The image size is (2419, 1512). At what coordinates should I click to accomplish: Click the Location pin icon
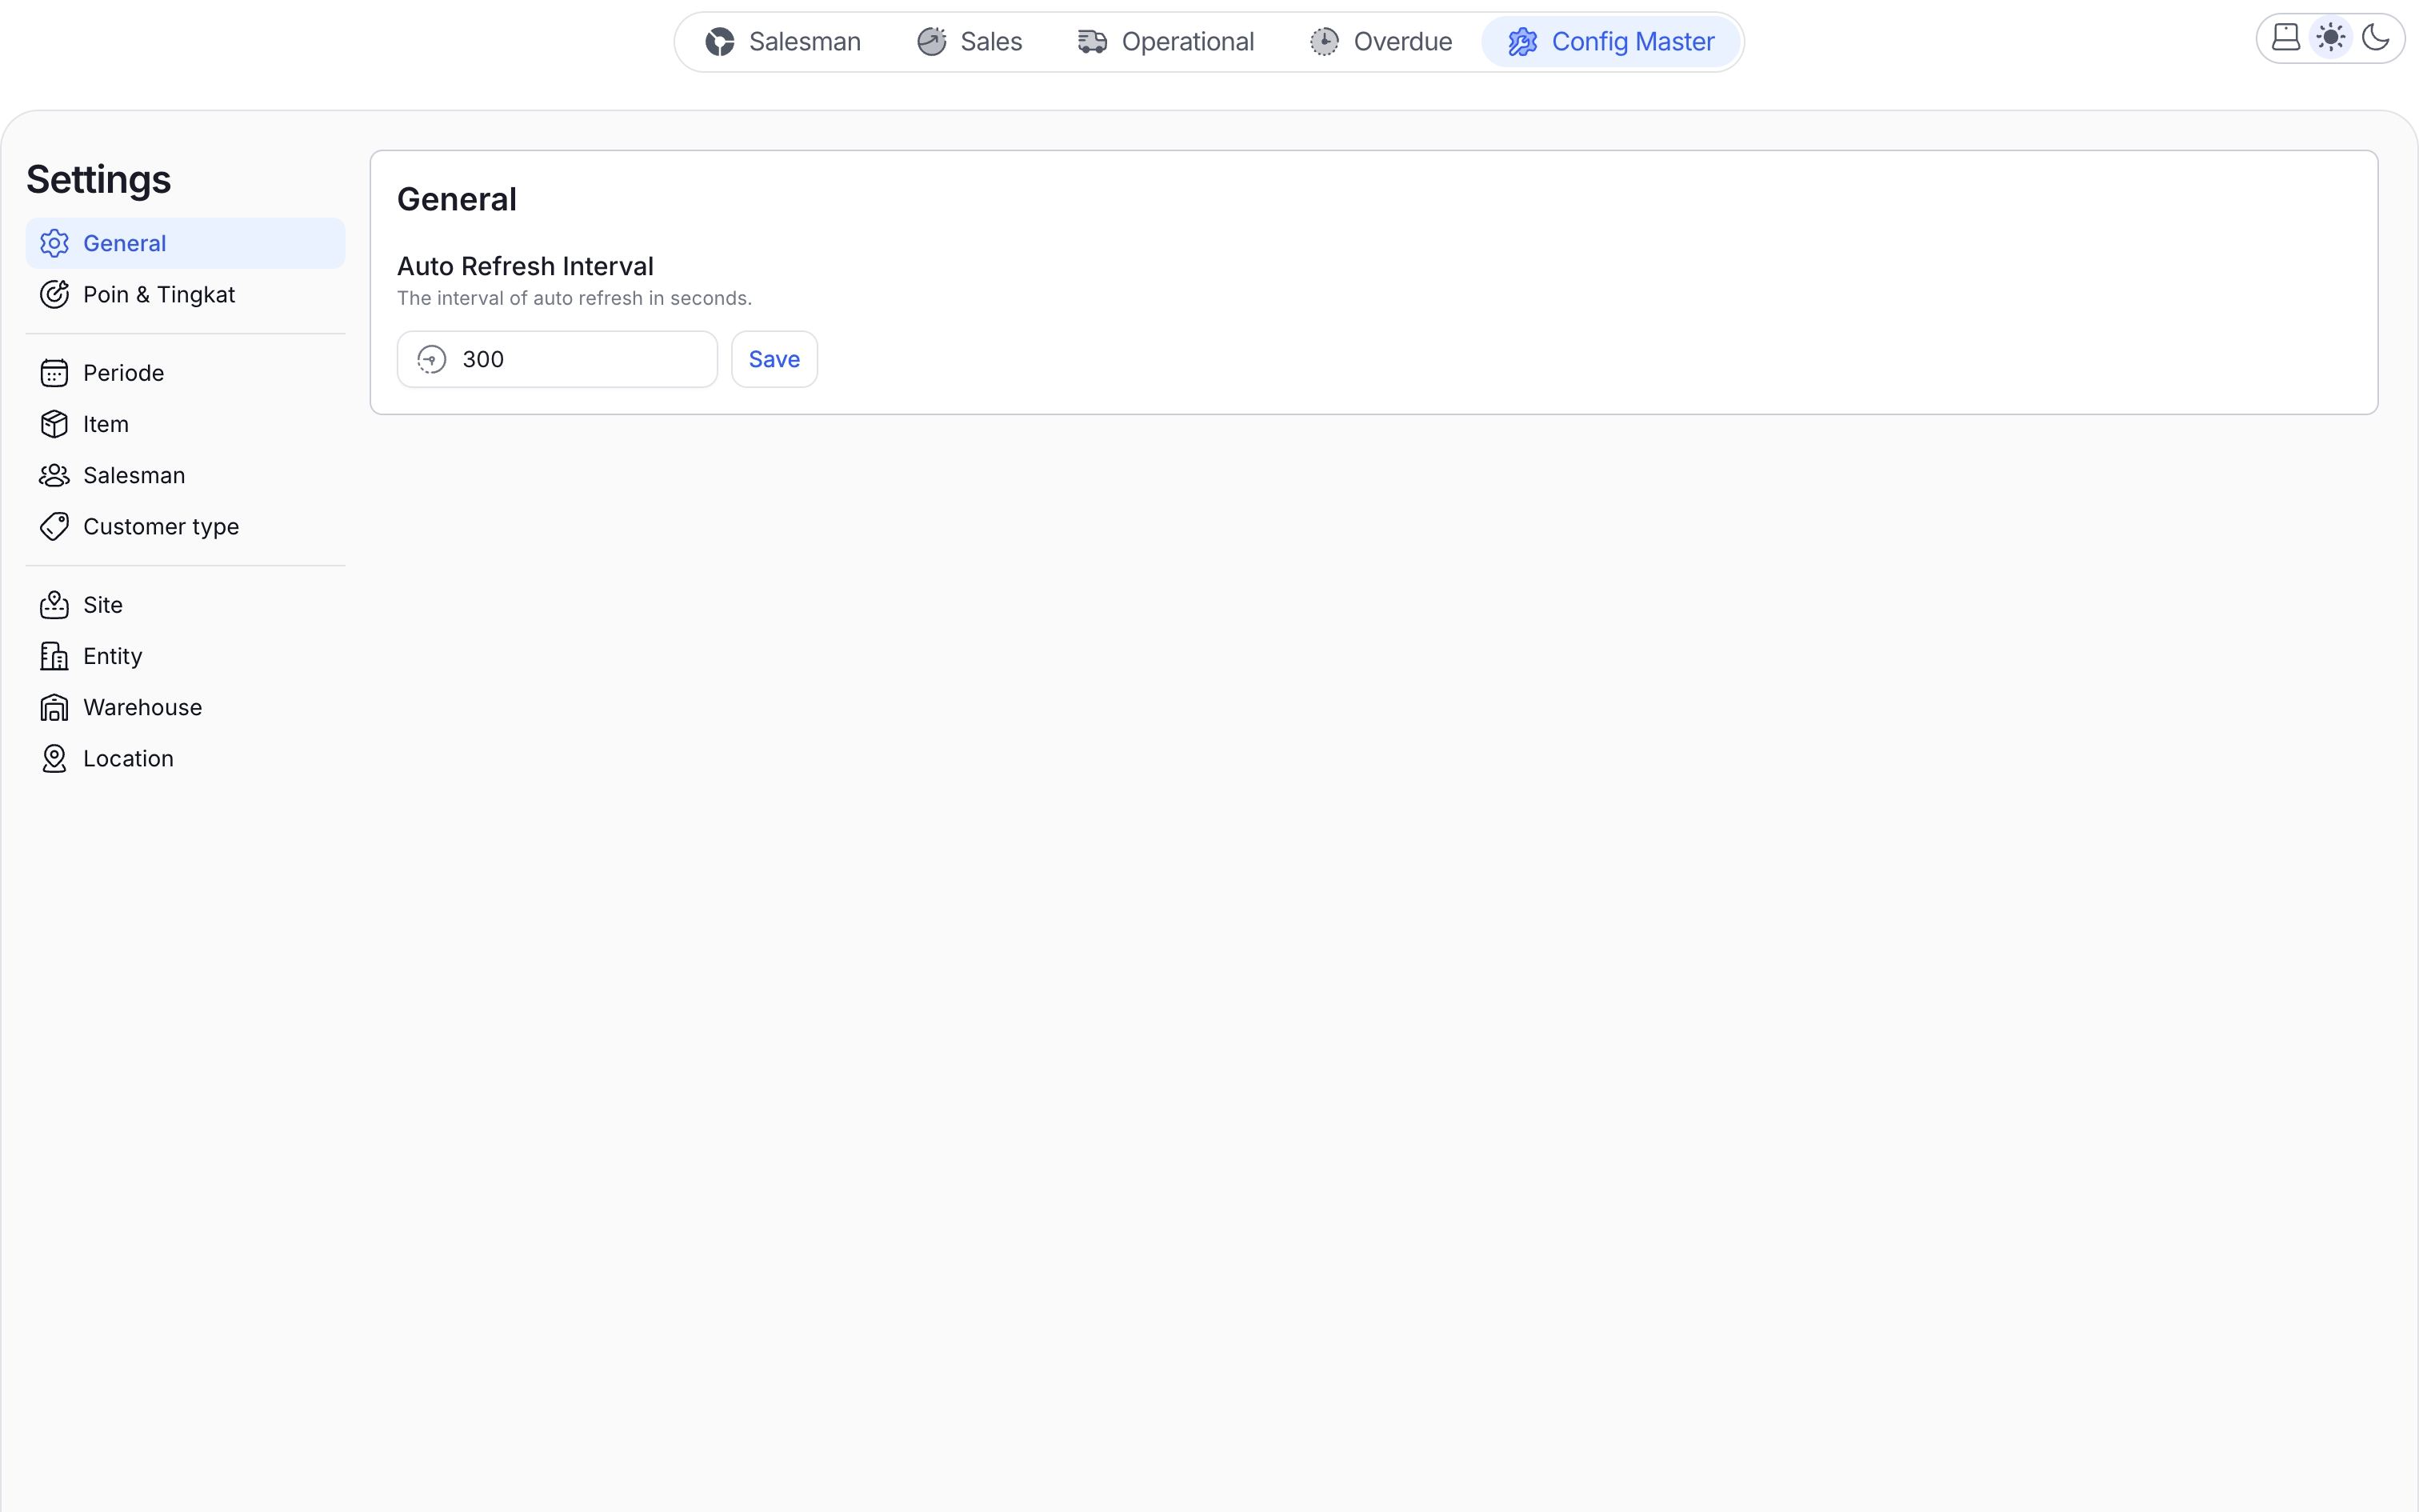point(54,758)
